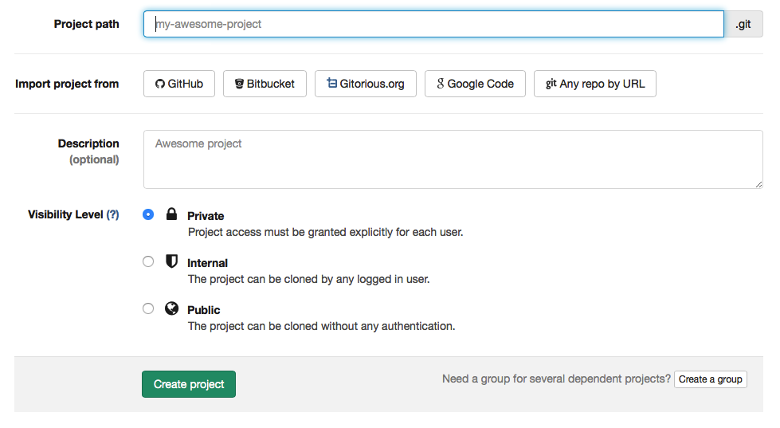The width and height of the screenshot is (780, 428).
Task: Click the Public label text
Action: [203, 310]
